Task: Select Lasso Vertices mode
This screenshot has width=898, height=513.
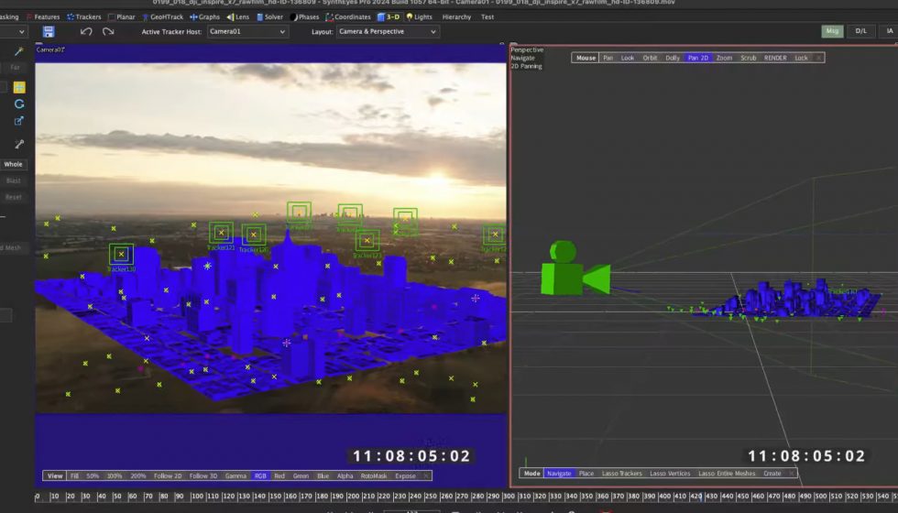Action: (x=670, y=474)
